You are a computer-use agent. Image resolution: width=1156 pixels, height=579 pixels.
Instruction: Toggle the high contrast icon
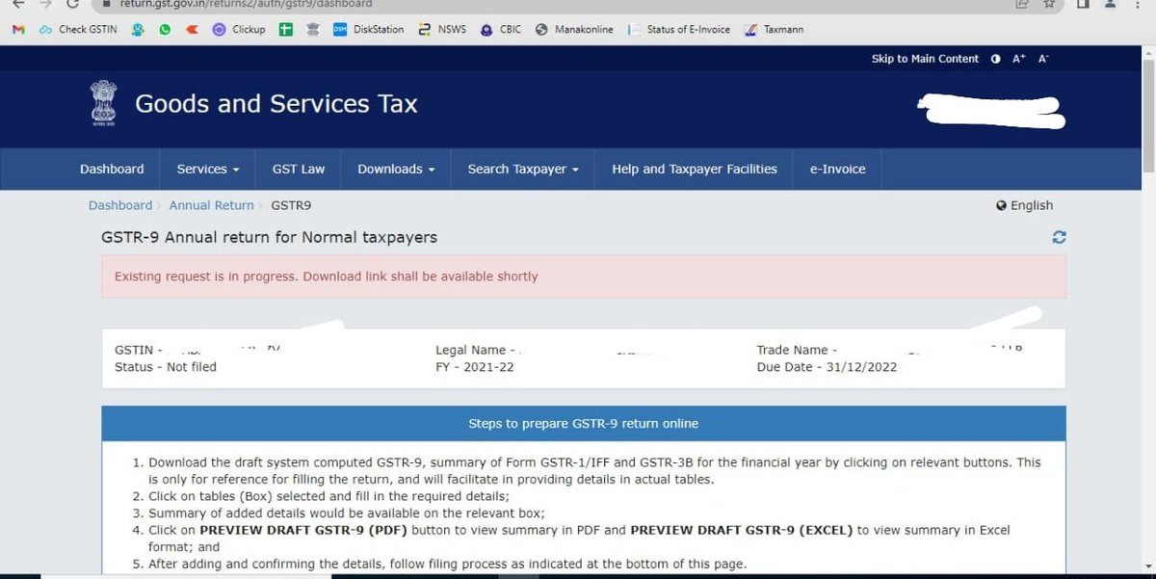[x=995, y=59]
